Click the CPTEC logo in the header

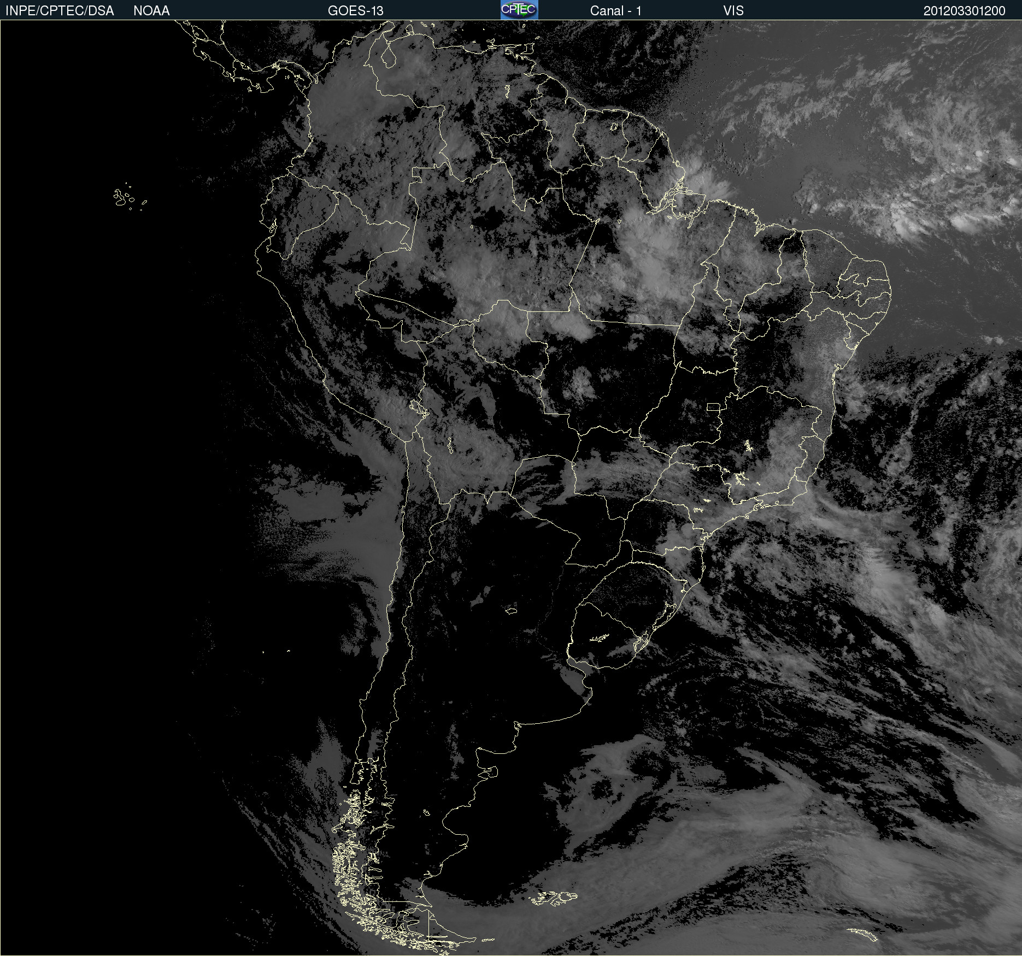point(519,10)
